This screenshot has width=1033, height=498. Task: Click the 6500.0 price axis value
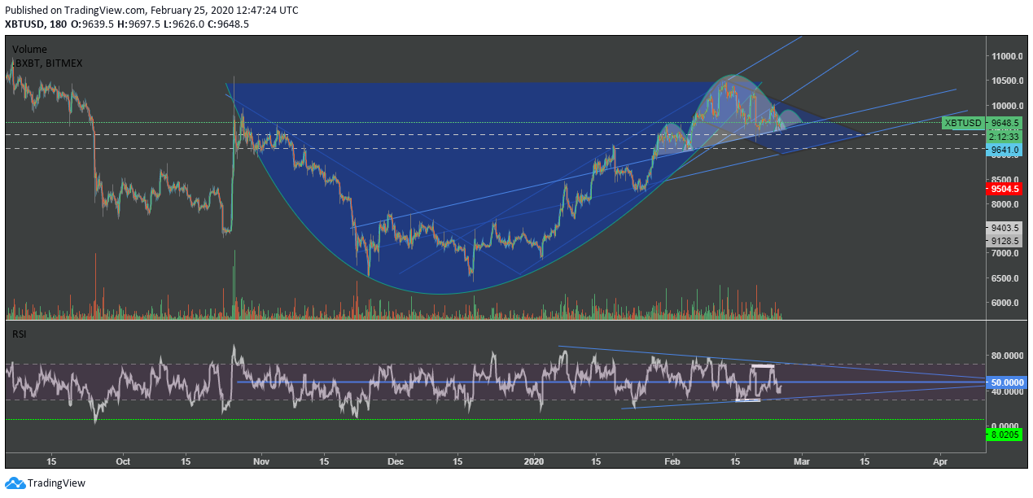(x=1005, y=278)
